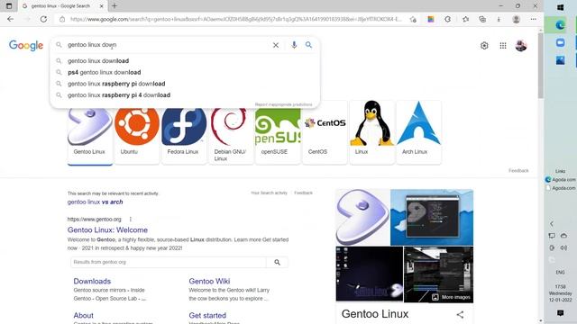Select the openSUSE carousel card
The image size is (577, 324).
(278, 132)
